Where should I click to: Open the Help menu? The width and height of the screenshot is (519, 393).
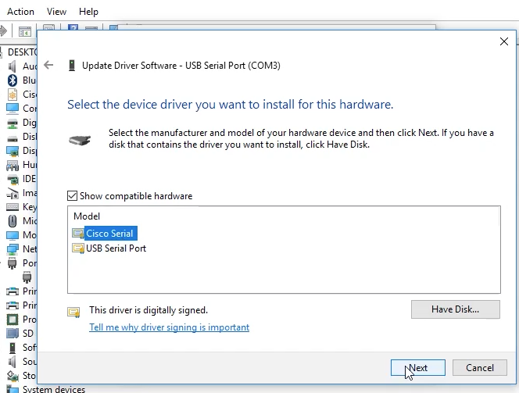(x=88, y=12)
